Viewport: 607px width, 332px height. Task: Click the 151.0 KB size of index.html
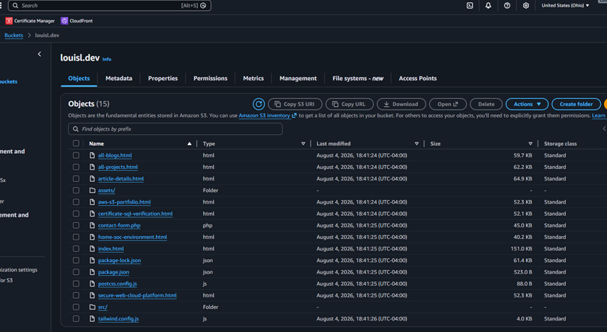(521, 248)
